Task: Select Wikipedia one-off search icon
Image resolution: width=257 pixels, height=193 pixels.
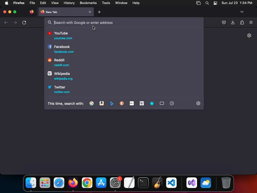Action: [142, 103]
